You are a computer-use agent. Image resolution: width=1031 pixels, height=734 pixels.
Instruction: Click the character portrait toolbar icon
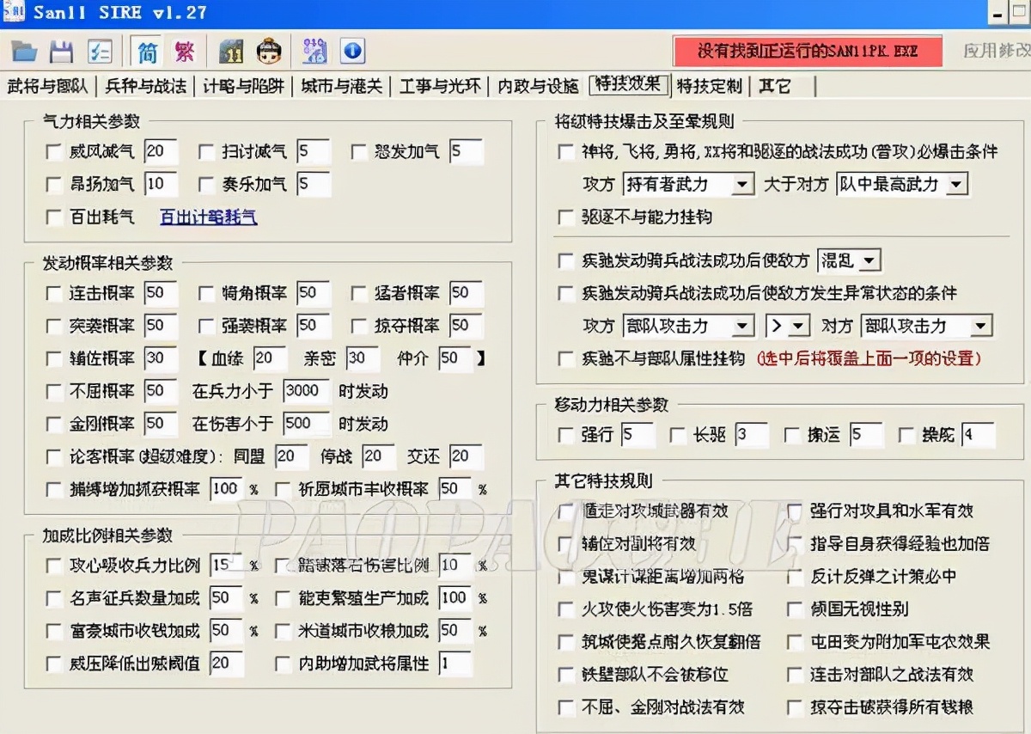(269, 51)
